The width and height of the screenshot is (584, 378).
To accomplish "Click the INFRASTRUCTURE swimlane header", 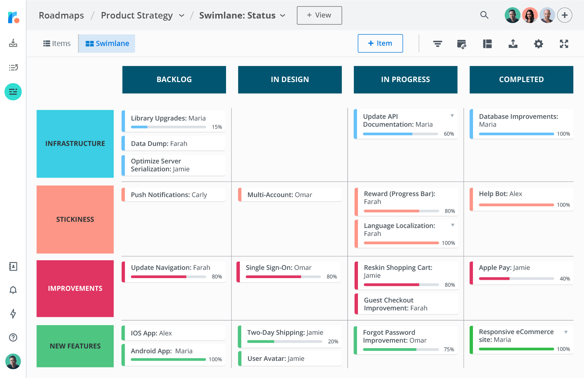I will click(x=75, y=144).
